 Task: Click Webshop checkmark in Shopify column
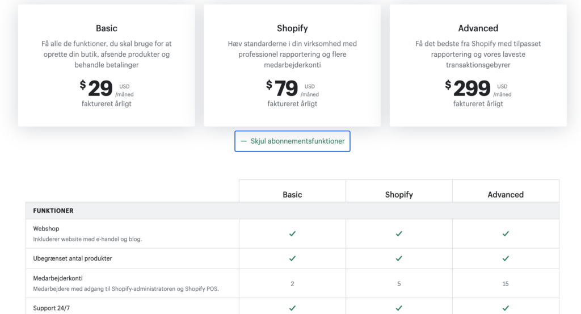pos(399,233)
